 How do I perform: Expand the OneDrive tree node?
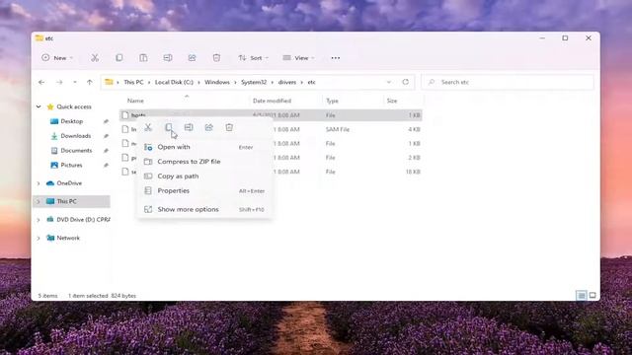click(x=39, y=183)
